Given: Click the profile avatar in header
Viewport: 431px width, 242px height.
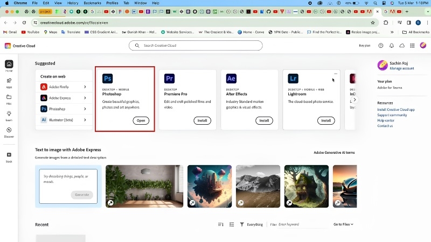Looking at the screenshot, I should [x=423, y=45].
